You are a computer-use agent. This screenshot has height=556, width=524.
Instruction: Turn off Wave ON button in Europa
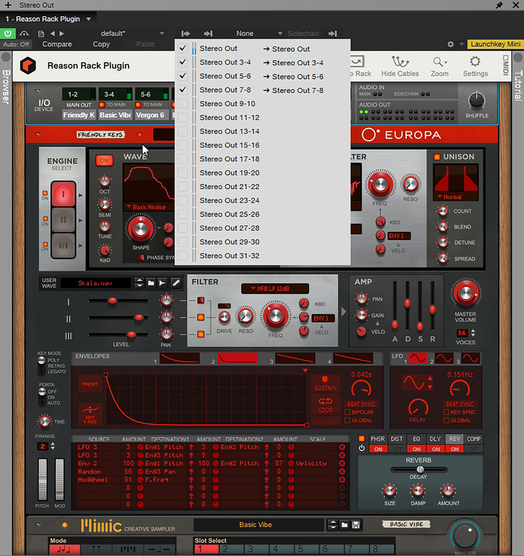coord(103,161)
